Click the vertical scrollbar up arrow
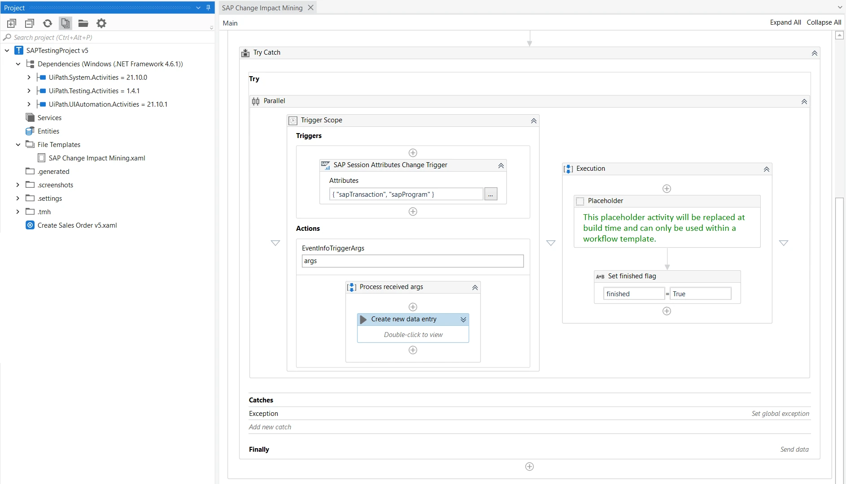Image resolution: width=846 pixels, height=484 pixels. tap(840, 35)
